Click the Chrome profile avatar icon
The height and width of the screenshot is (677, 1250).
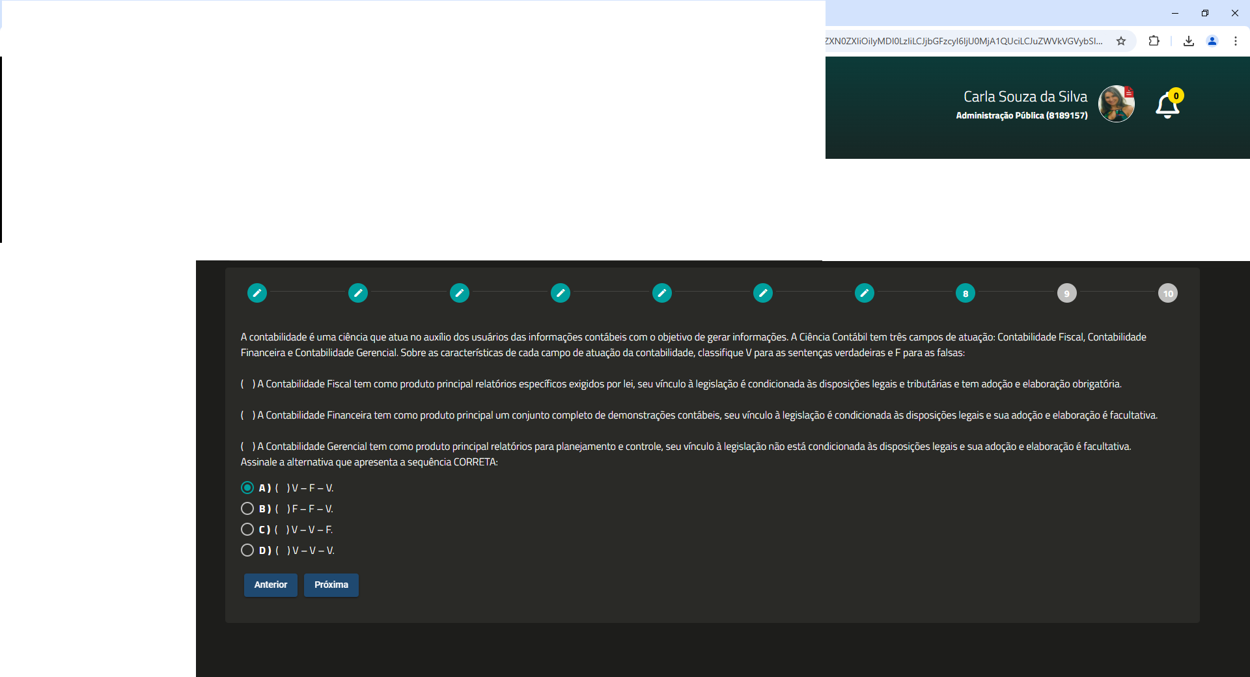(x=1212, y=41)
